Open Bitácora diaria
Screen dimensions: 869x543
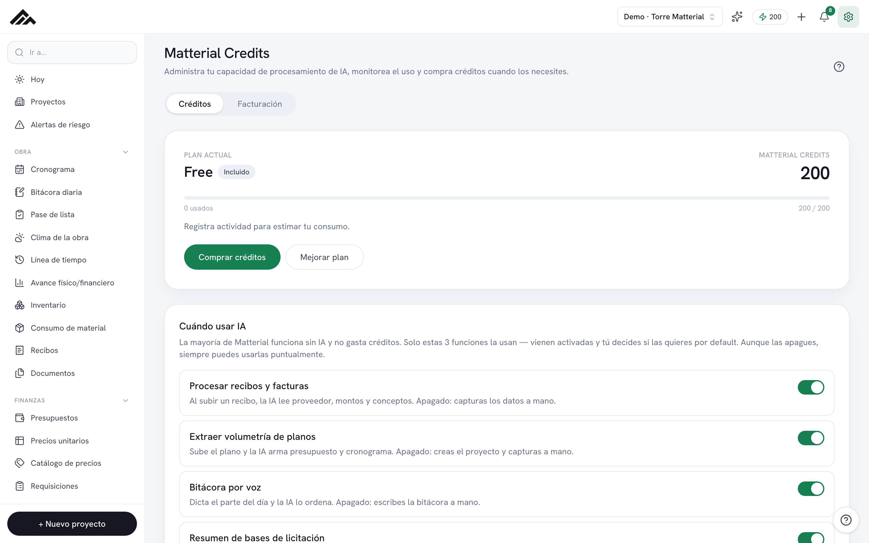click(x=72, y=192)
